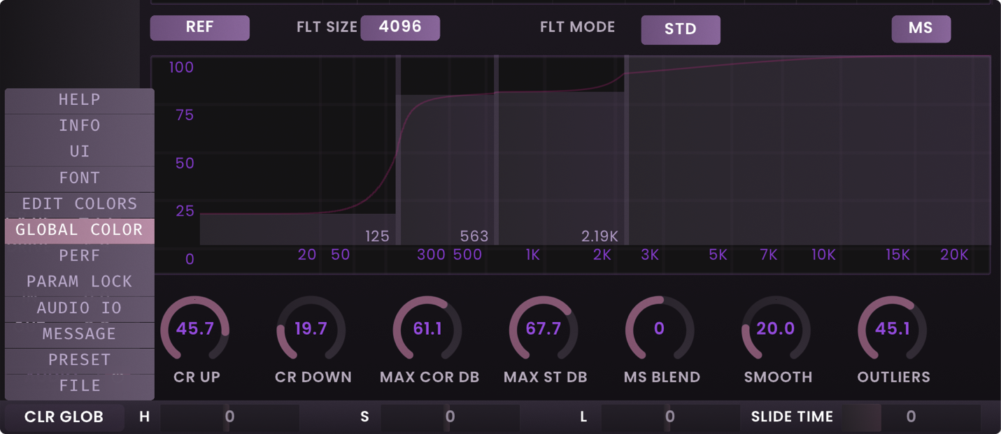Click the CLR GLOB button
The image size is (1001, 434).
[64, 417]
